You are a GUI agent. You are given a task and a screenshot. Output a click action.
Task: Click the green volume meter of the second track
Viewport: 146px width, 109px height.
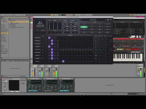(x=42, y=73)
